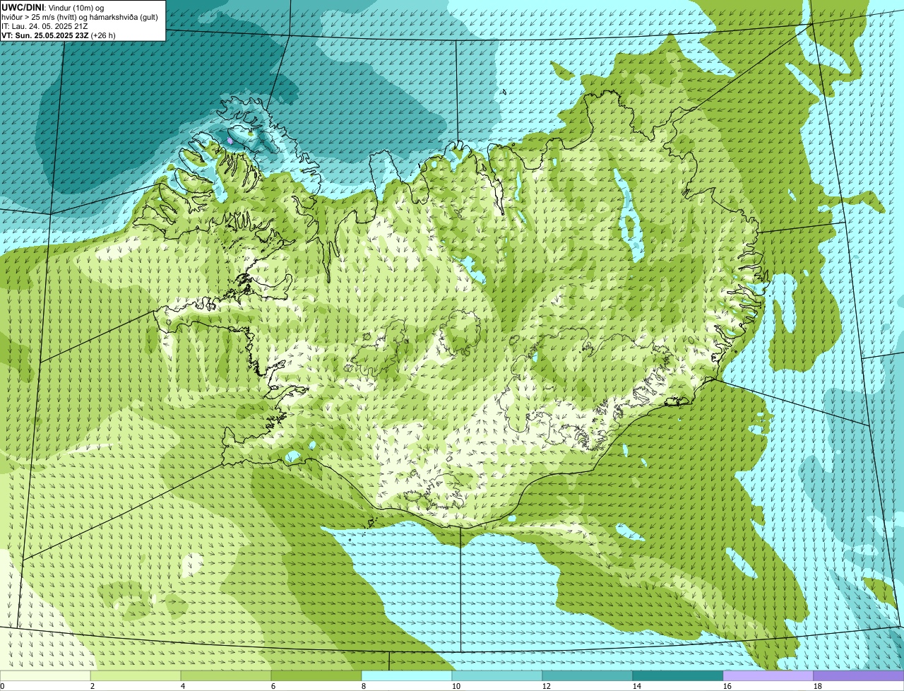The width and height of the screenshot is (904, 691).
Task: Click the legend tick label '16'
Action: pyautogui.click(x=727, y=686)
